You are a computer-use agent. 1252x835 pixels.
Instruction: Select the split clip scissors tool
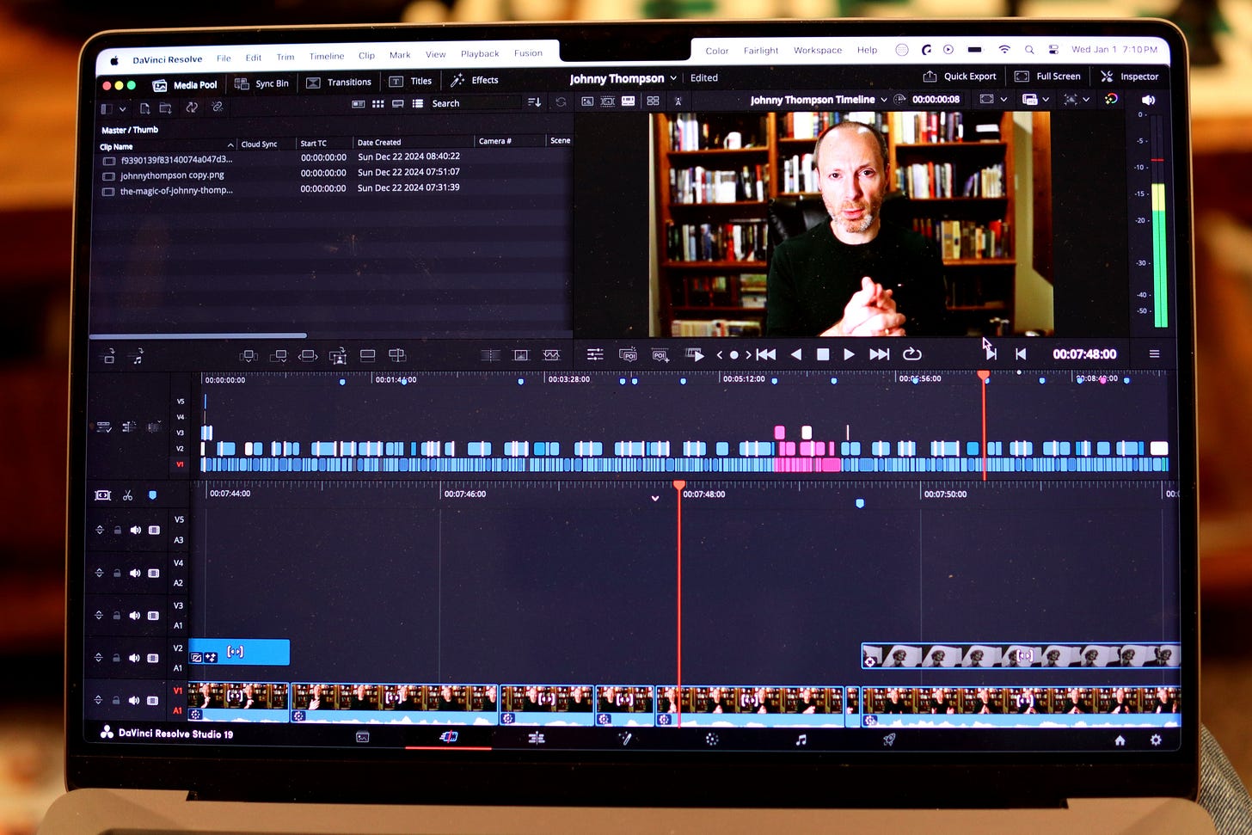tap(127, 495)
